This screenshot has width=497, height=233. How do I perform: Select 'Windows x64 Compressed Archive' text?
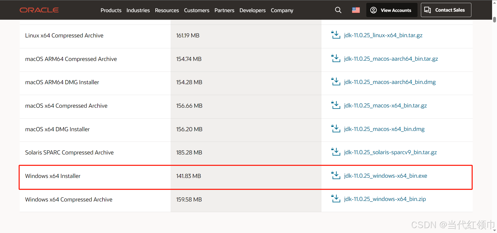(69, 199)
